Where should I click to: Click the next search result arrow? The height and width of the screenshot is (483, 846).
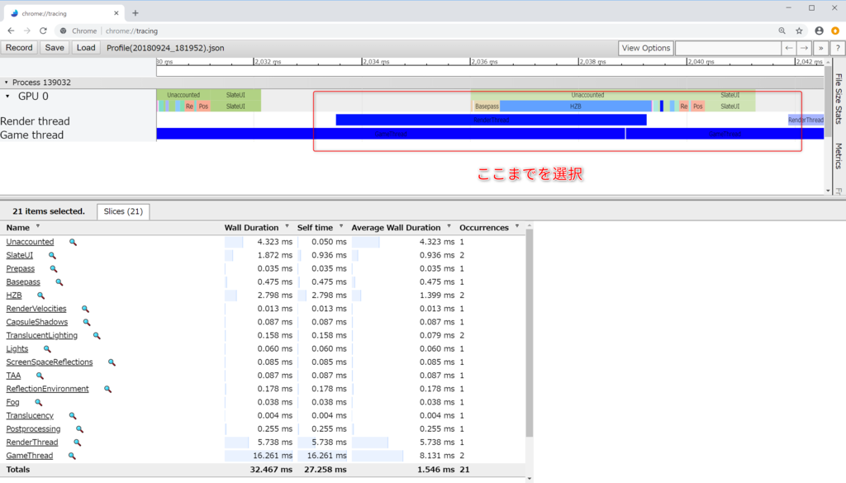coord(804,48)
